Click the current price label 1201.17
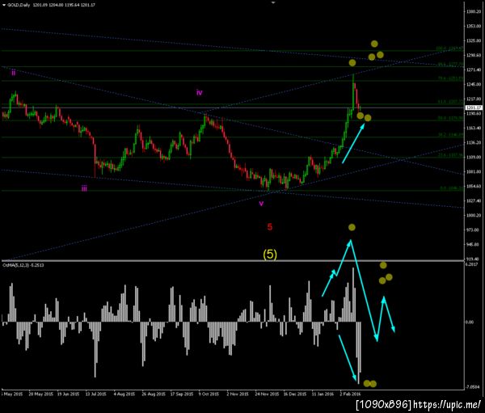The height and width of the screenshot is (413, 485). [x=474, y=107]
